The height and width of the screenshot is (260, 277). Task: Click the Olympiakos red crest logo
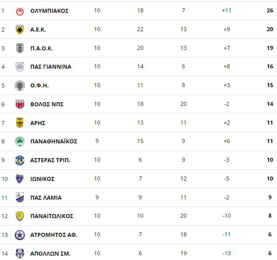20,11
